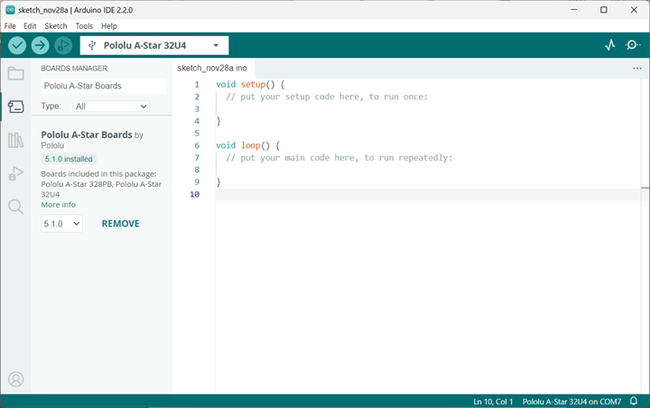Click the Verify sketch checkmark button
Image resolution: width=650 pixels, height=408 pixels.
pyautogui.click(x=17, y=45)
